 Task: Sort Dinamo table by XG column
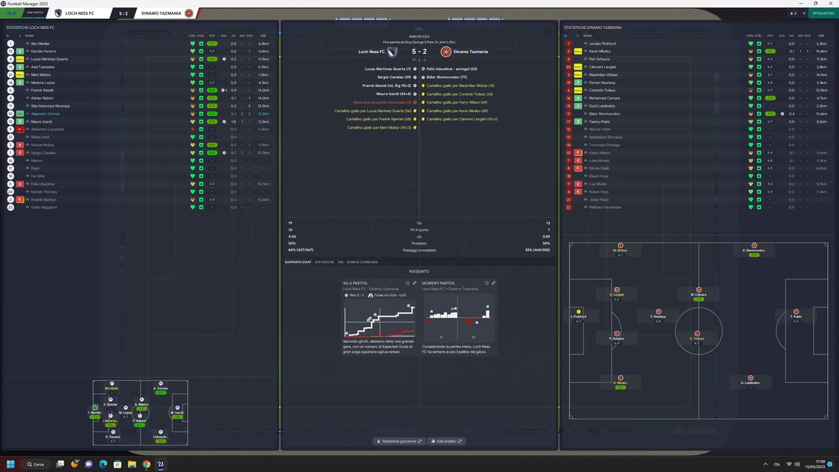pyautogui.click(x=792, y=35)
